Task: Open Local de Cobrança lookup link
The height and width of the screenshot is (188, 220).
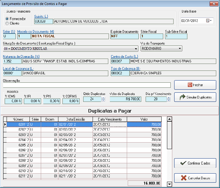Action: 18,69
